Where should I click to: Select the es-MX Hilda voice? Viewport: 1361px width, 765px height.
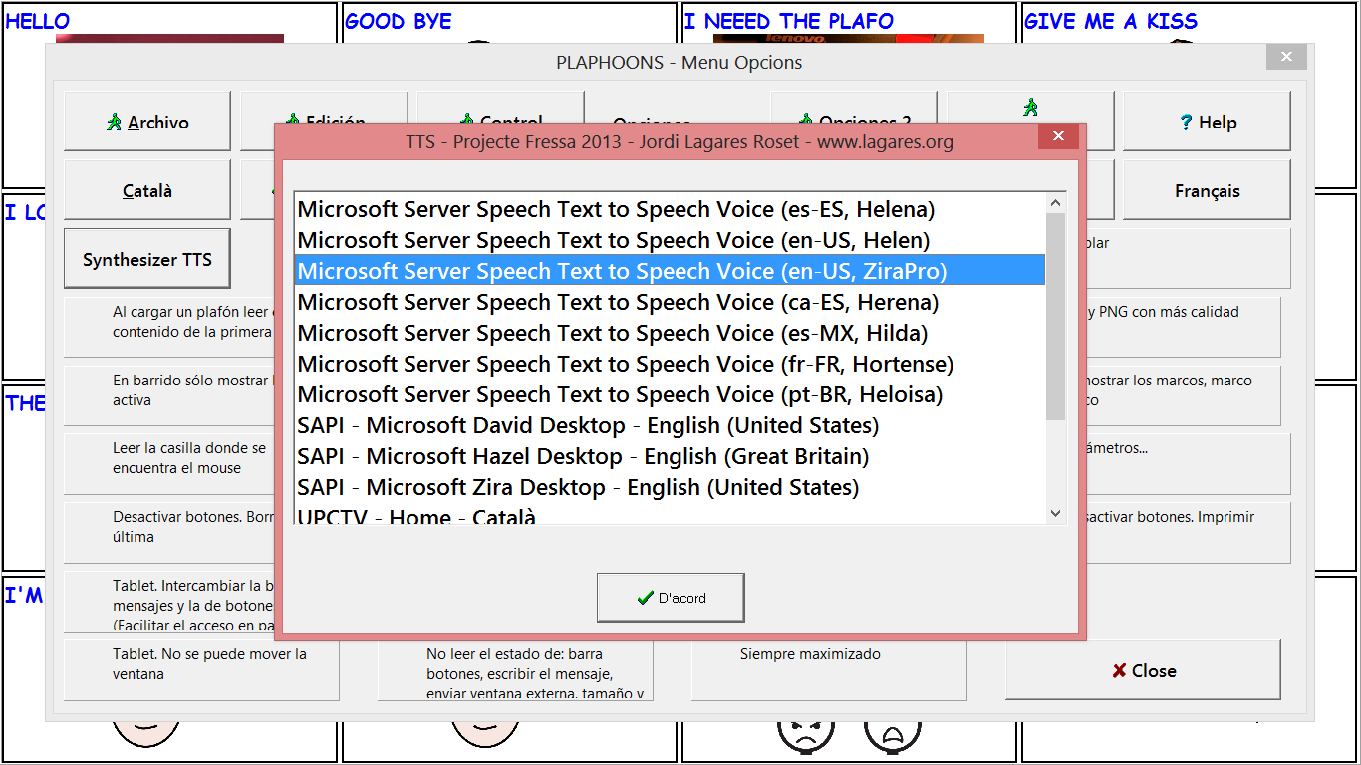point(670,333)
